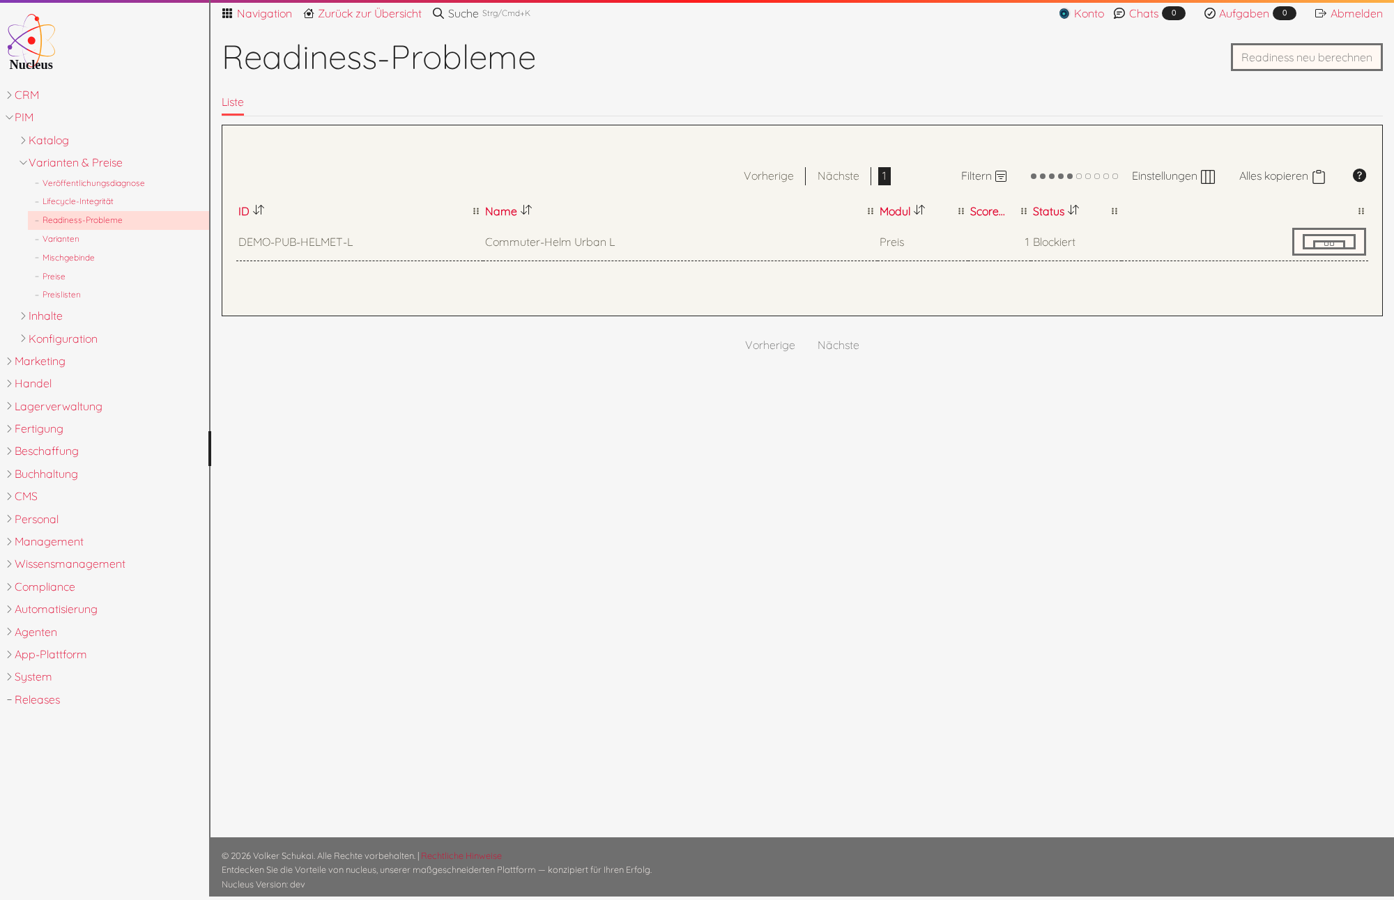Open the Konto avatar icon
This screenshot has width=1394, height=900.
[1064, 13]
